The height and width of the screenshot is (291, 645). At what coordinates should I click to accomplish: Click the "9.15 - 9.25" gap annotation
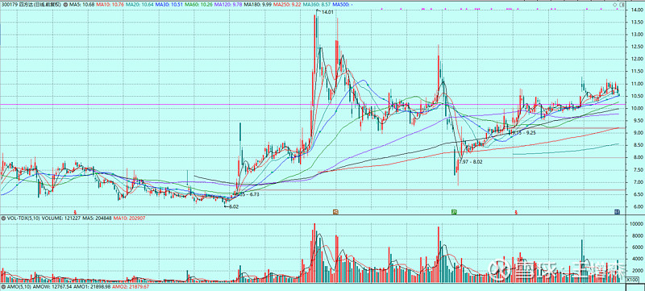(523, 133)
